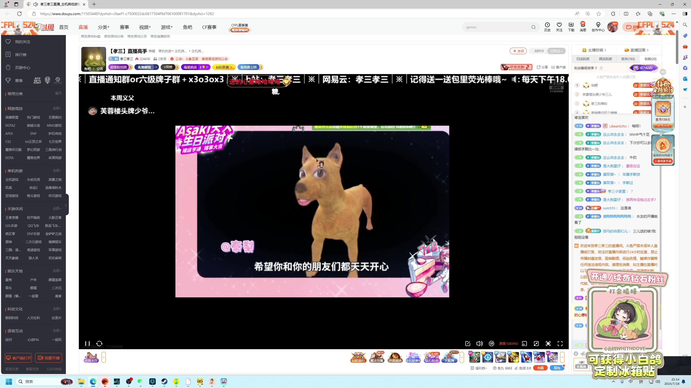Show all 单机热游 categories
691x388 pixels.
pos(57,171)
